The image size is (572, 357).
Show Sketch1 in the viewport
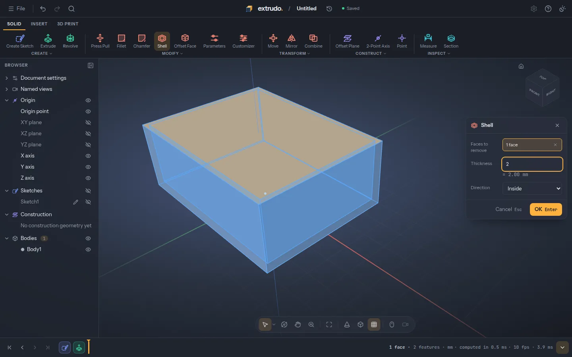tap(88, 202)
